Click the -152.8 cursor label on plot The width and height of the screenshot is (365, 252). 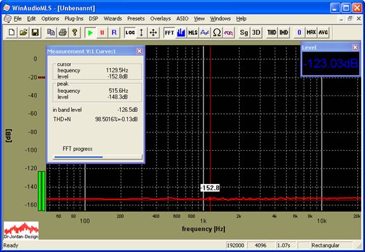[210, 188]
